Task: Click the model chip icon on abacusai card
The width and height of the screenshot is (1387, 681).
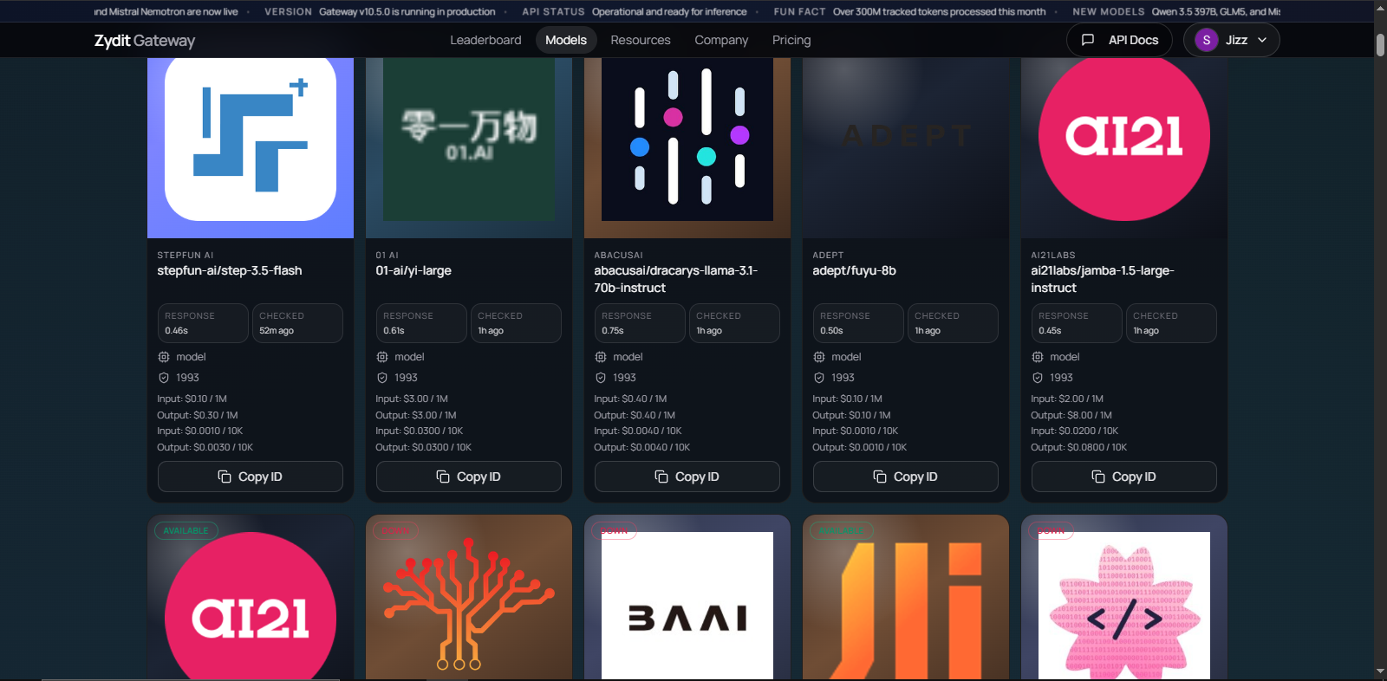Action: pyautogui.click(x=601, y=357)
